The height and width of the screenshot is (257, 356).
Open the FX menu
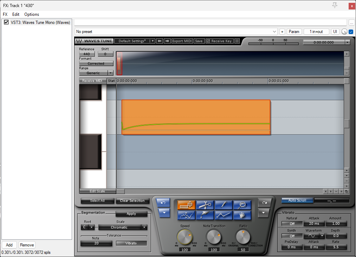point(5,14)
